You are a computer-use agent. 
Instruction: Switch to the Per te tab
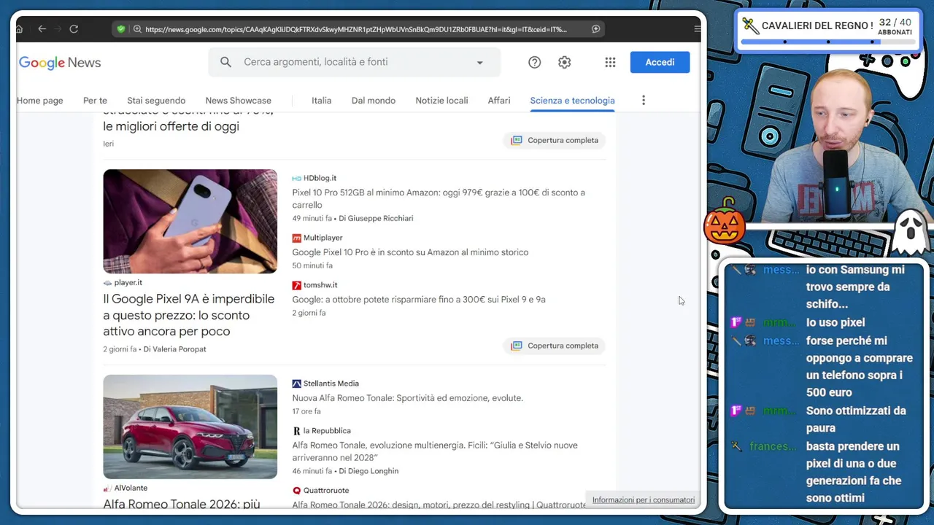[x=95, y=101]
